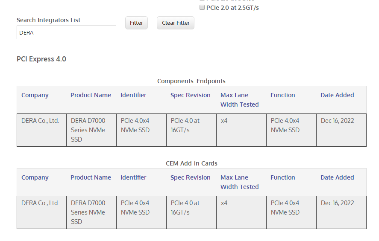The width and height of the screenshot is (379, 241).
Task: Sort CEM Add-in Cards table by Identifier
Action: point(133,177)
